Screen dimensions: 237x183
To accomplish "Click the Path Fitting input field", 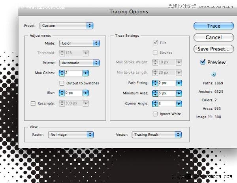I will click(167, 83).
